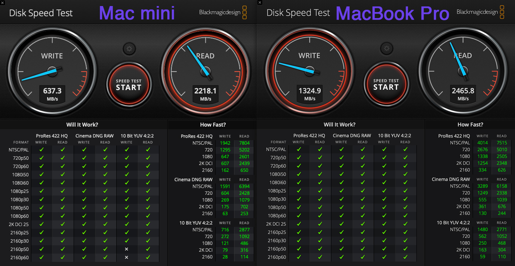Click value 7804 in Mac mini results

[x=244, y=143]
